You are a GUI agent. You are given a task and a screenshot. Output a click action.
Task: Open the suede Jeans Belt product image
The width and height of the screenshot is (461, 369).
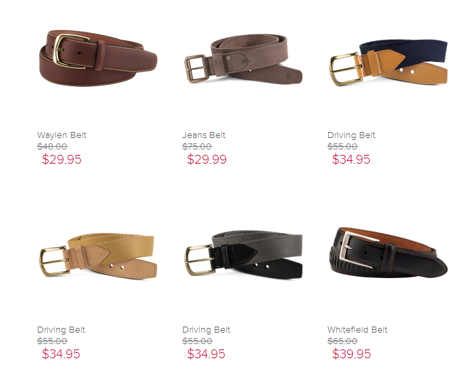coord(243,59)
